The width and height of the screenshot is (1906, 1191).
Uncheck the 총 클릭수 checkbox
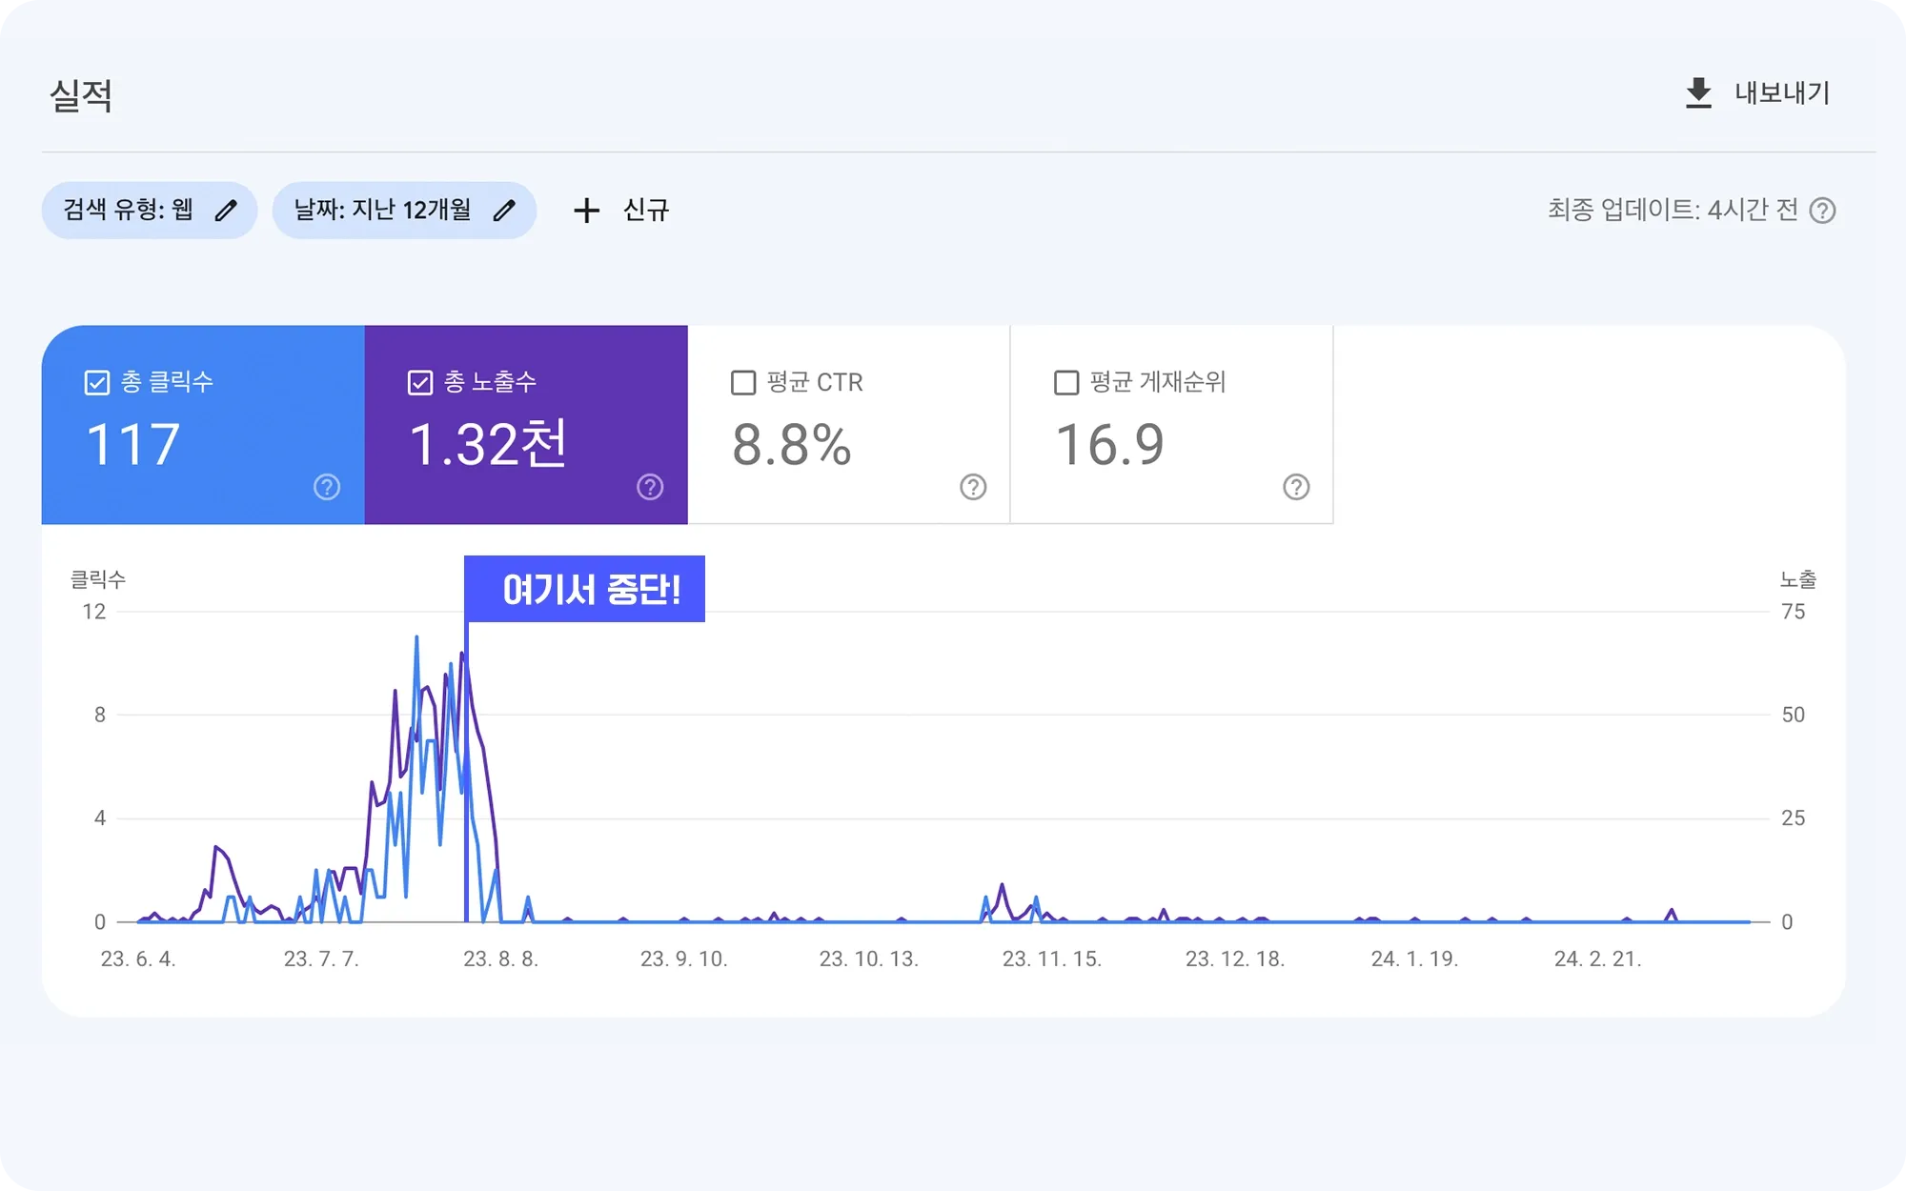(x=97, y=383)
